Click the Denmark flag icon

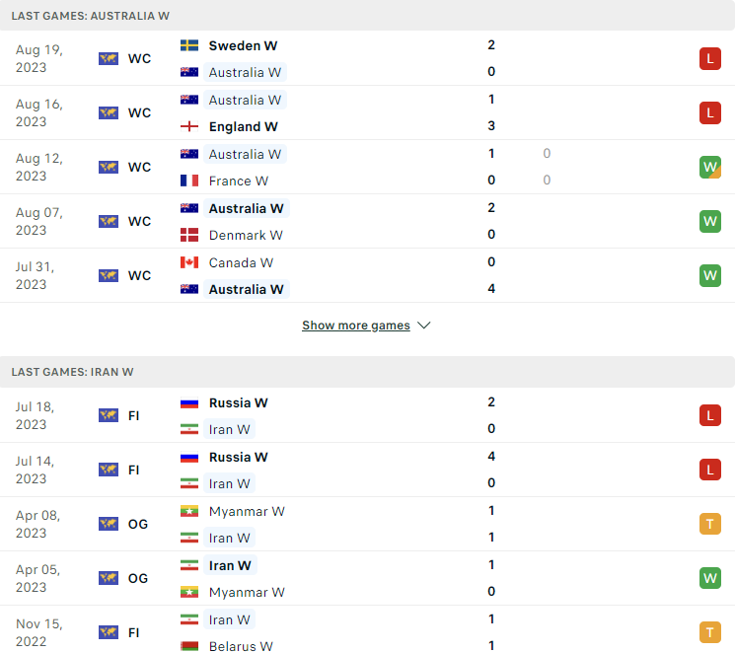tap(189, 235)
